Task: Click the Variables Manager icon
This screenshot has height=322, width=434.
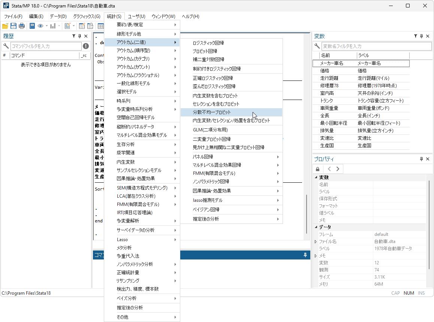Action: pyautogui.click(x=100, y=26)
